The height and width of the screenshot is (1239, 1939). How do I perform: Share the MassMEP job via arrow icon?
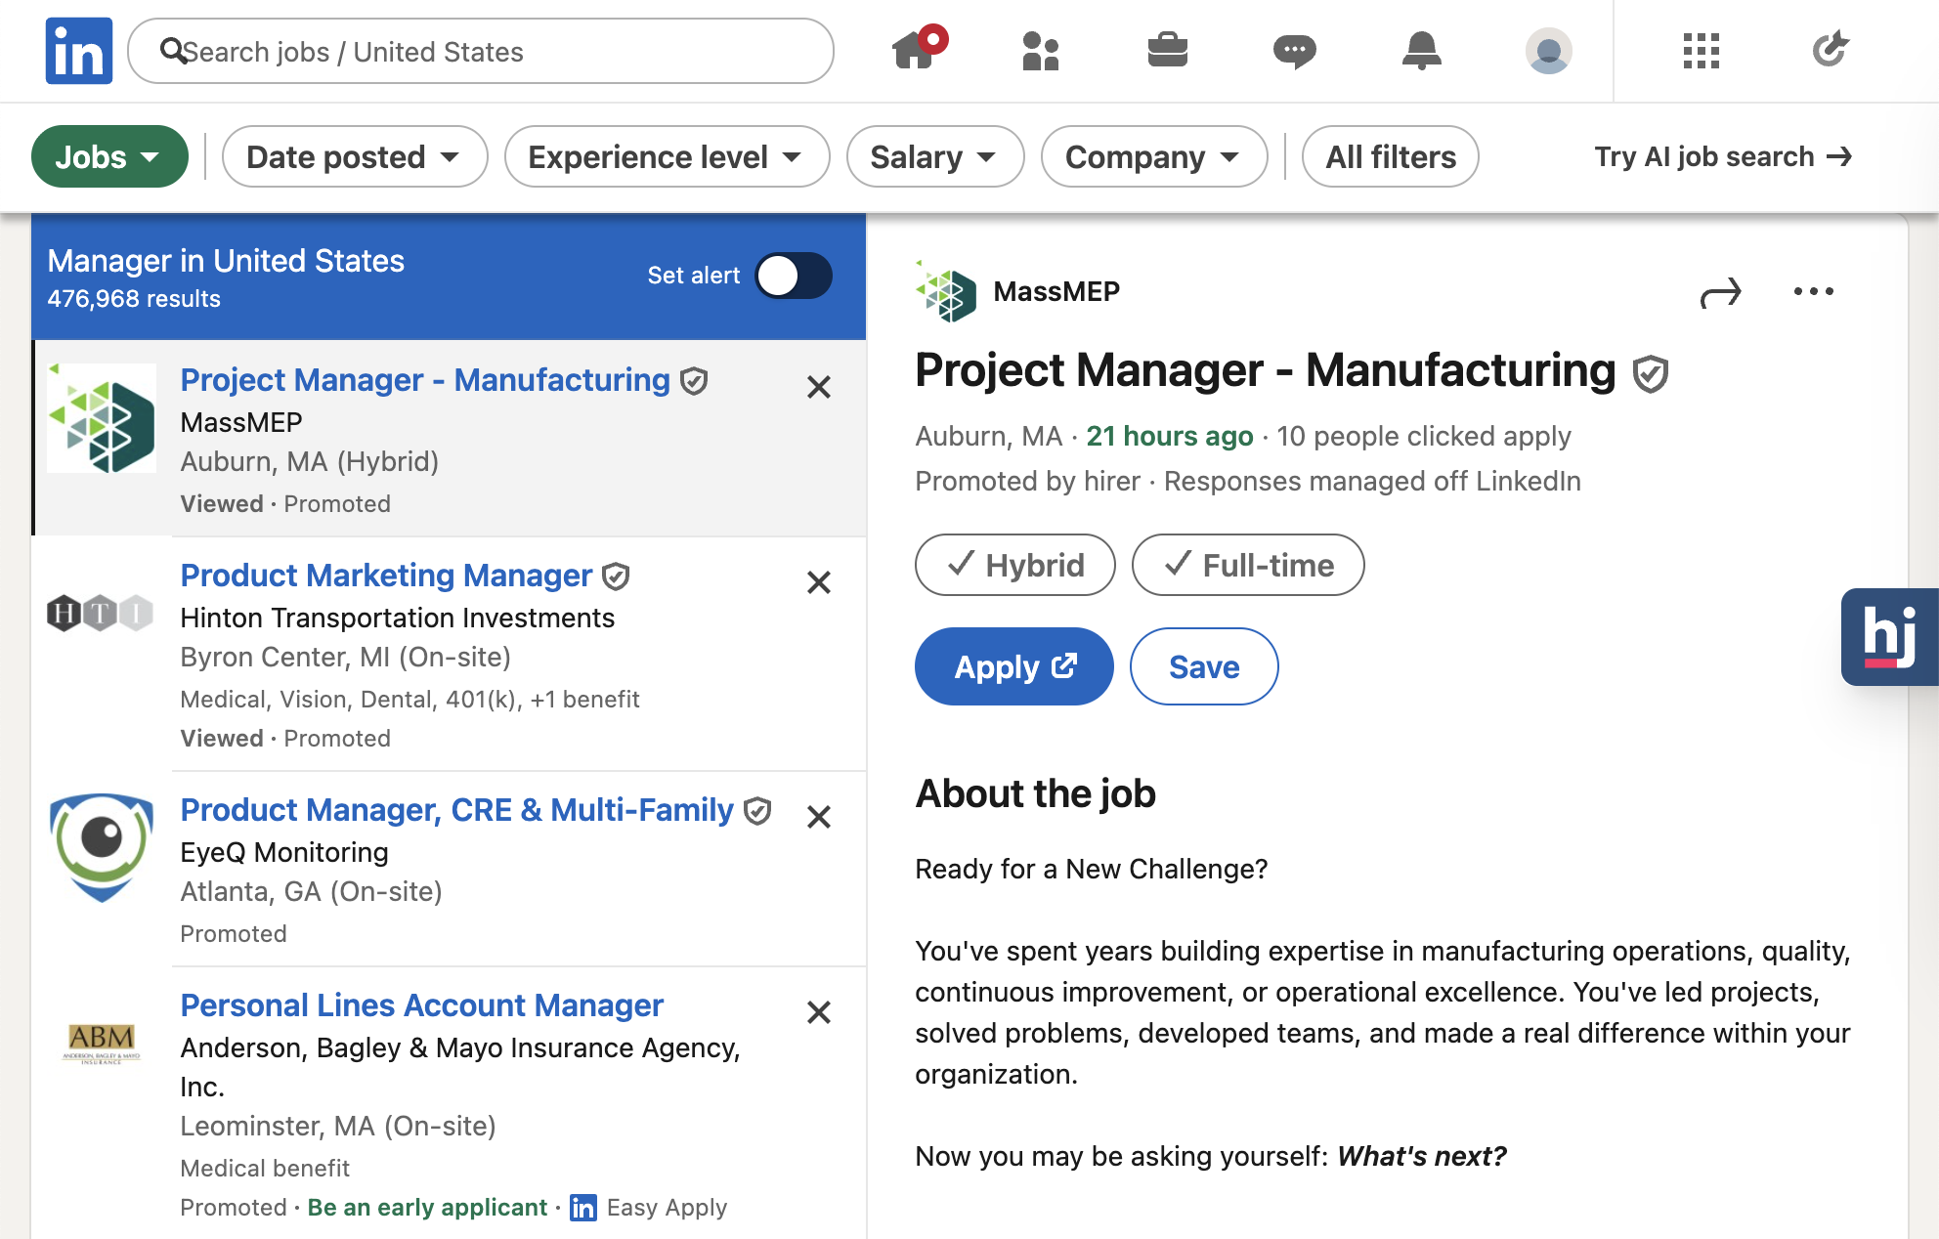pyautogui.click(x=1721, y=292)
